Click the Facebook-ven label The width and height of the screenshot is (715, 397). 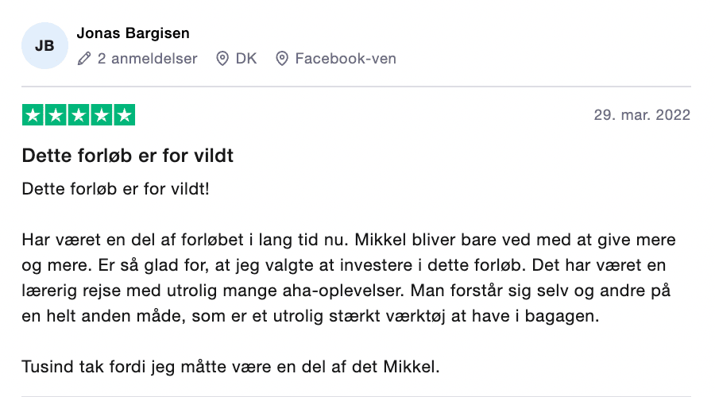click(345, 59)
